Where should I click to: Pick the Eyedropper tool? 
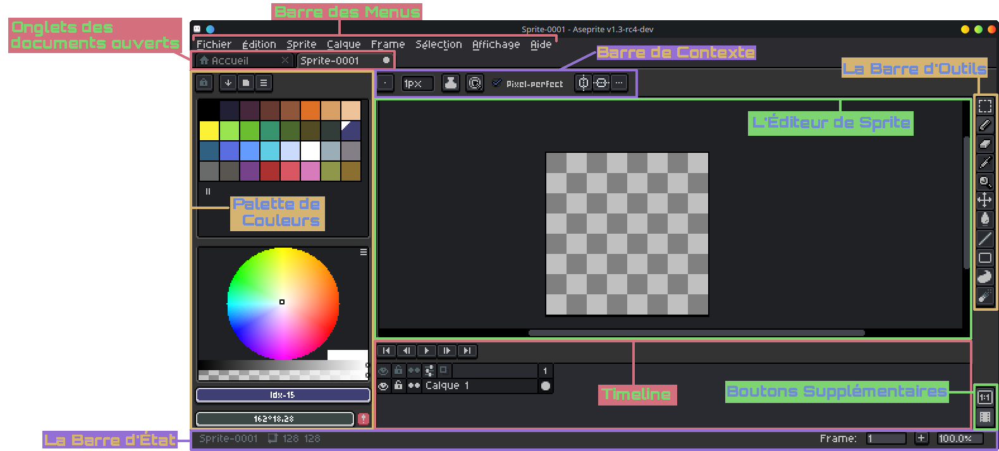pos(984,163)
